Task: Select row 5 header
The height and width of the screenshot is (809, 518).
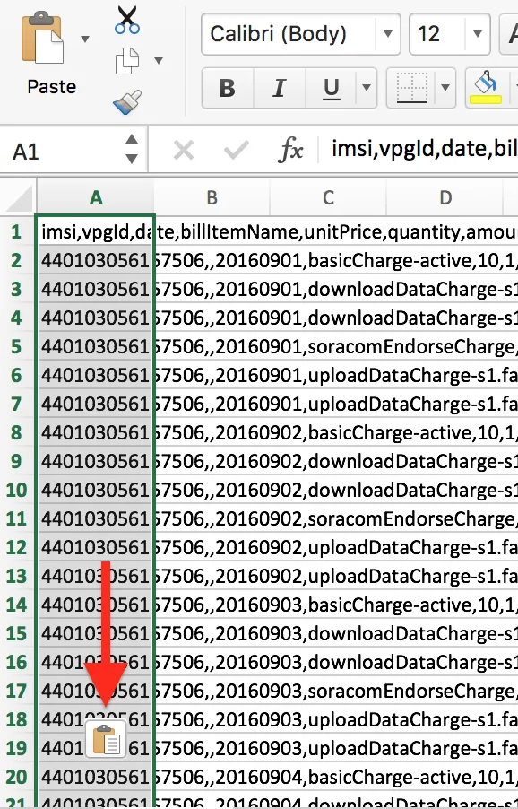Action: [x=16, y=346]
